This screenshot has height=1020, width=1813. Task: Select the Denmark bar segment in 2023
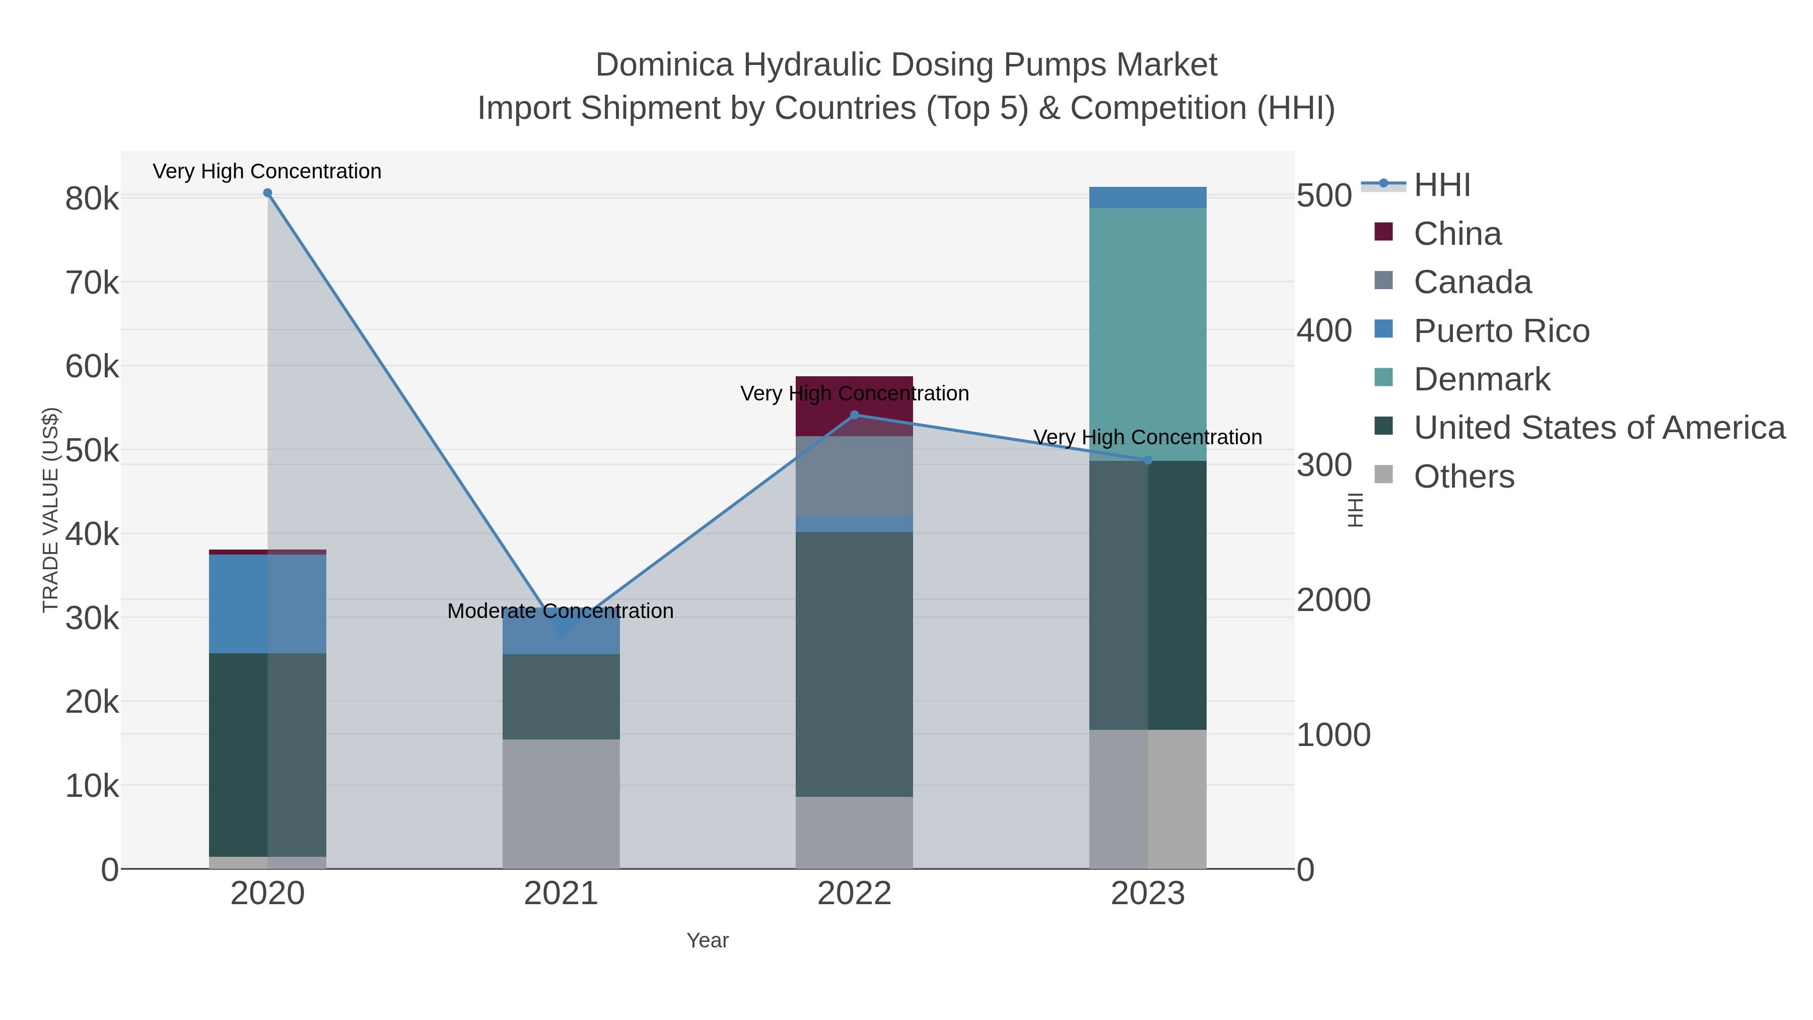click(x=1148, y=334)
